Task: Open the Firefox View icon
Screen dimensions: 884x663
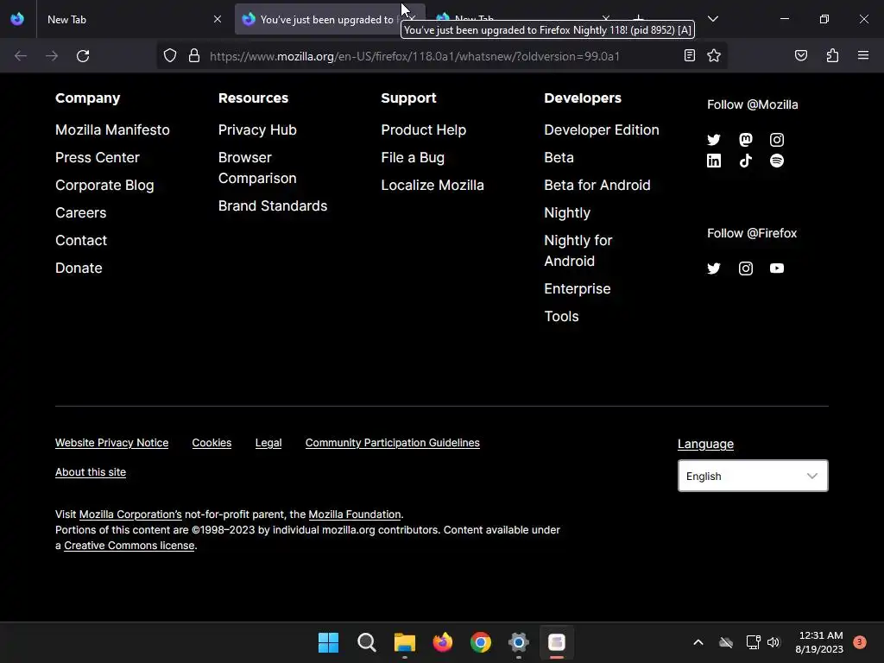Action: point(17,19)
